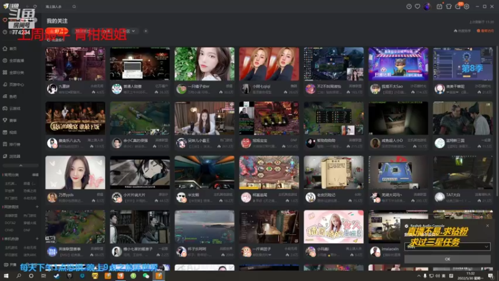This screenshot has height=281, width=499.
Task: Click streamer name imxiaoxin
Action: 390,249
